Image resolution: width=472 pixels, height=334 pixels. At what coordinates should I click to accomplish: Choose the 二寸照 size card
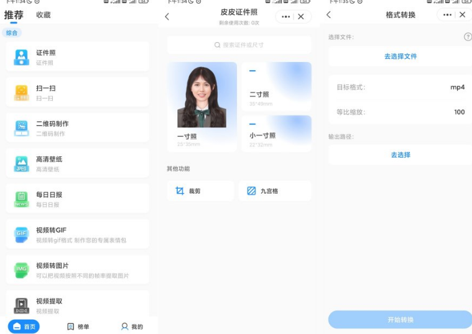pyautogui.click(x=276, y=86)
